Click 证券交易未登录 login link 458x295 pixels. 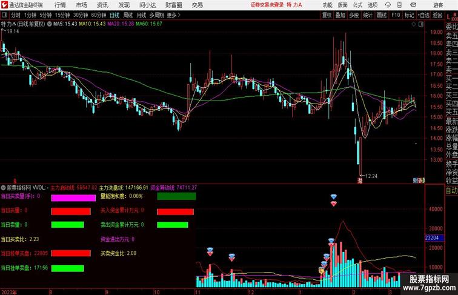click(267, 5)
